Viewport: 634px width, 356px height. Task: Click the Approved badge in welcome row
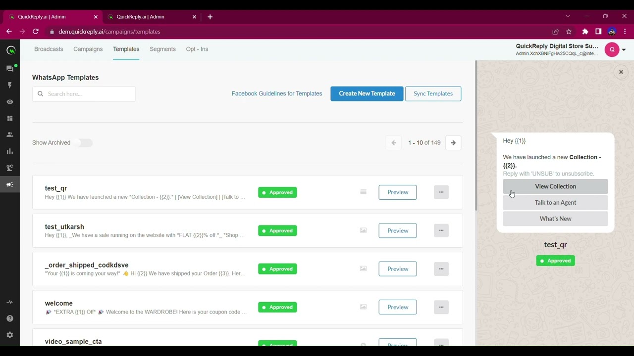click(x=277, y=307)
